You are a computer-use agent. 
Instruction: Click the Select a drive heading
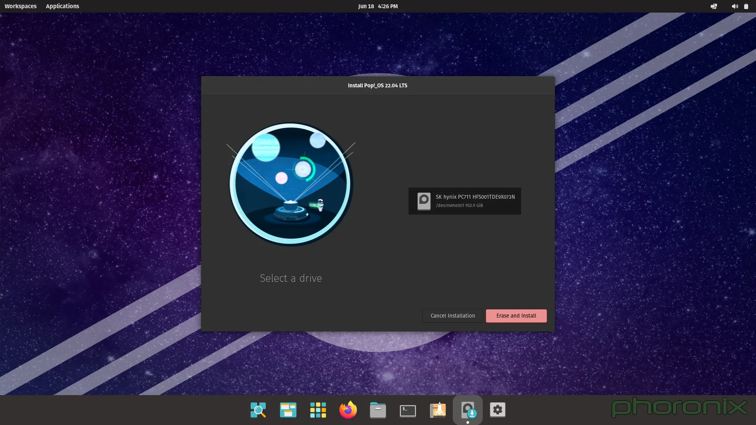tap(291, 278)
